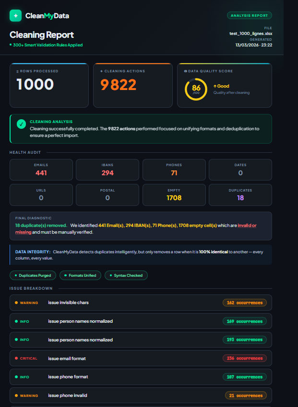Open the issue phone format info row
Viewport: 298px width, 407px height.
click(x=141, y=377)
